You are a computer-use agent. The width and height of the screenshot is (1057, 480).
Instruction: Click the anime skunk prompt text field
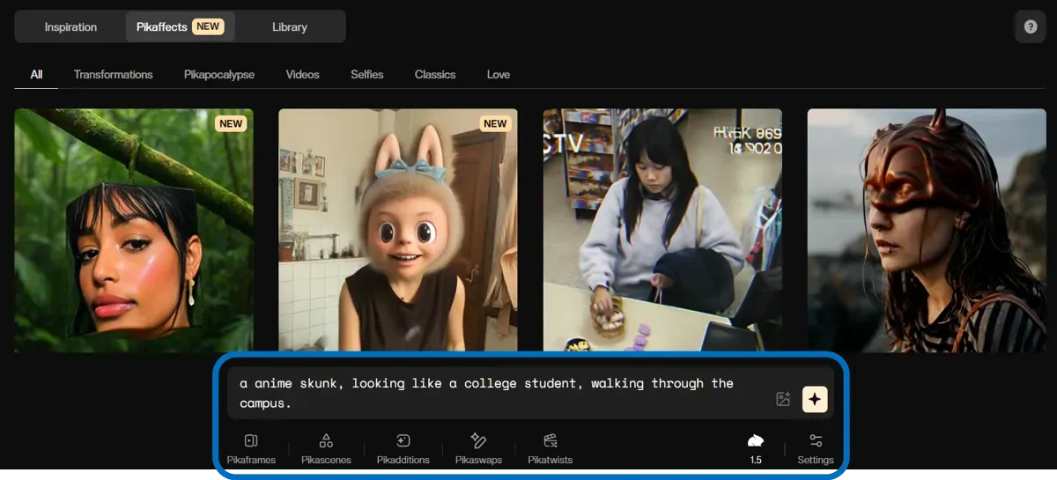pos(493,393)
